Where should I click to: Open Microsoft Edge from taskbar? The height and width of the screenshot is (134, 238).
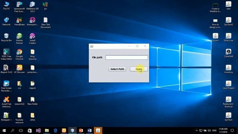click(x=55, y=131)
